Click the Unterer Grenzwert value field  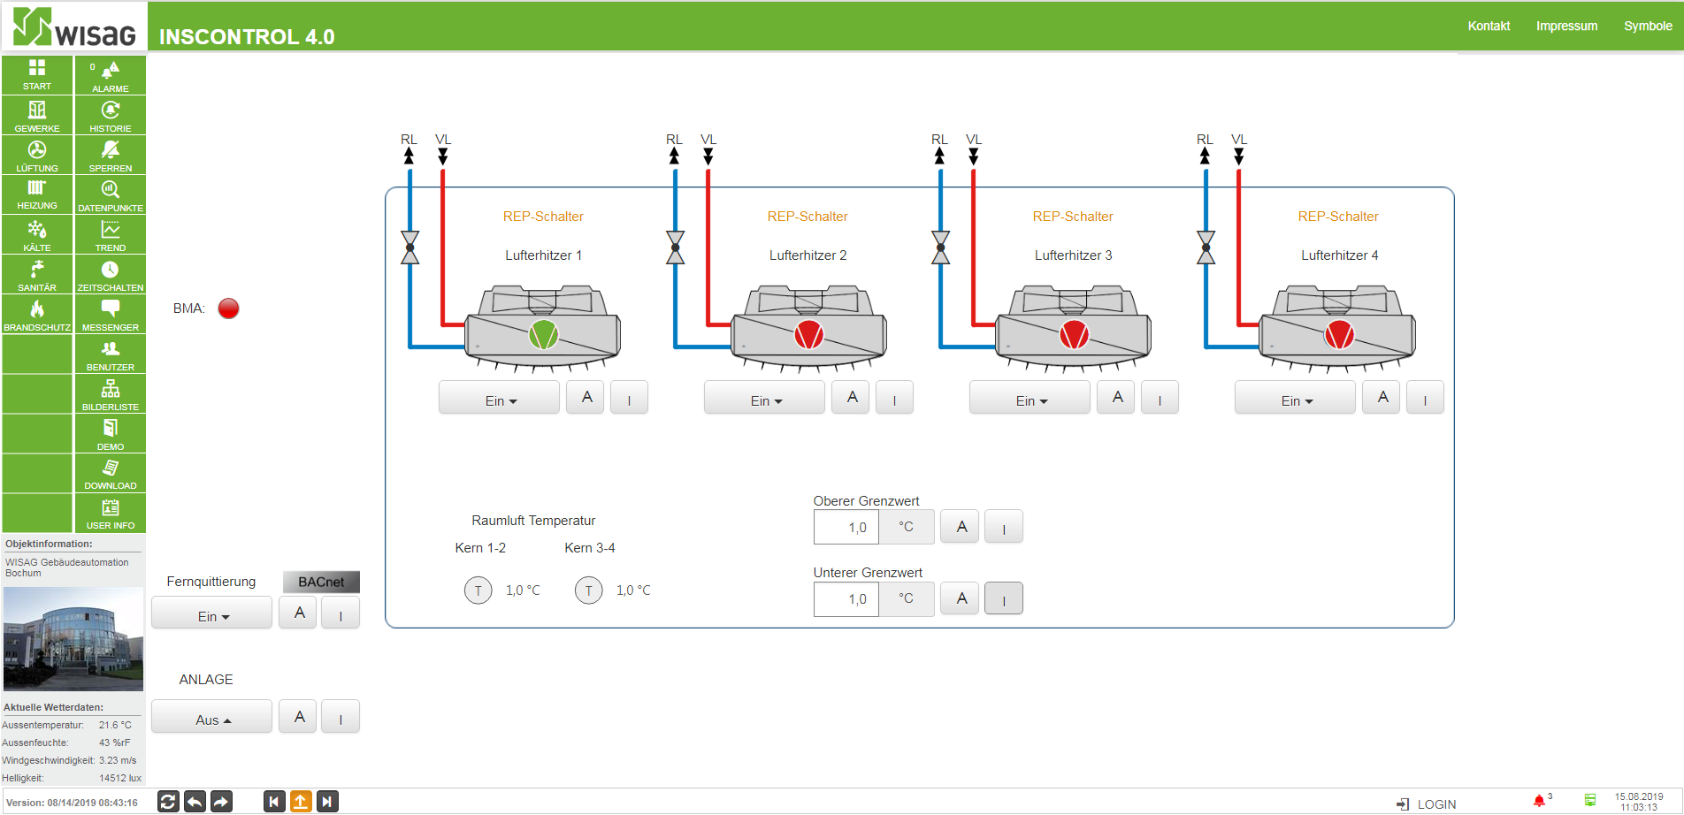(x=846, y=598)
